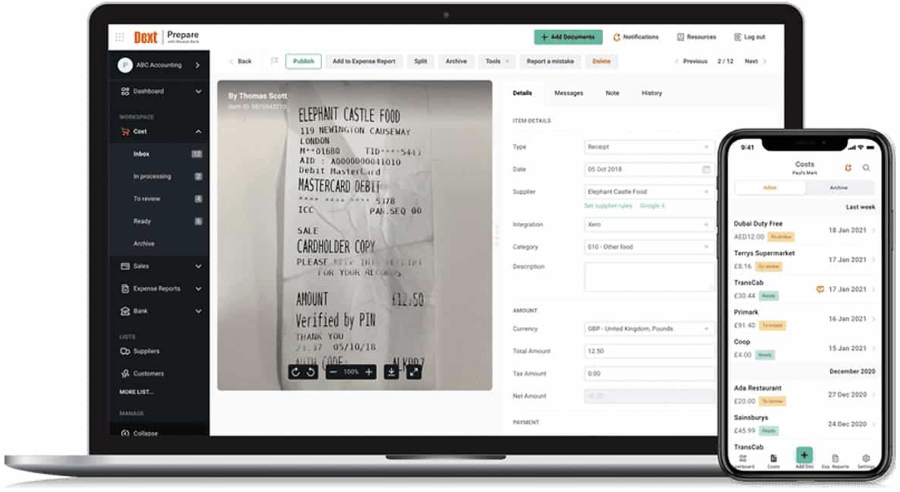900x492 pixels.
Task: Click the Delete button
Action: [x=601, y=61]
